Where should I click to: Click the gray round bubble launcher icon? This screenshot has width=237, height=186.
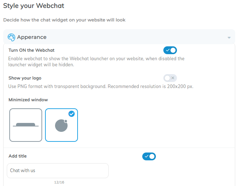(x=61, y=126)
